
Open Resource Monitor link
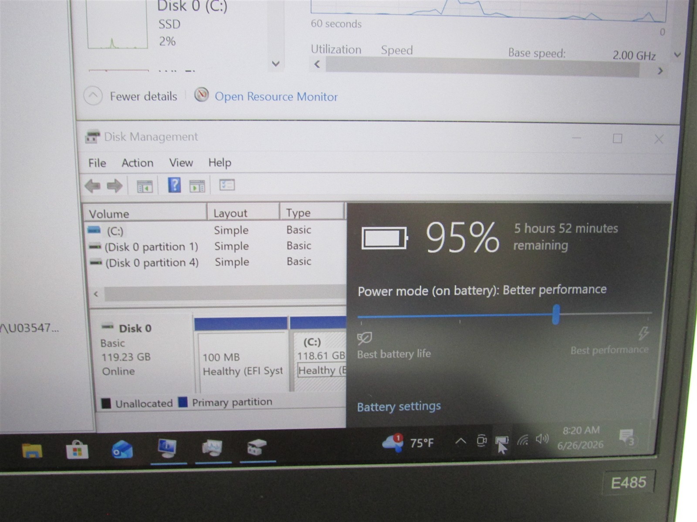pyautogui.click(x=276, y=97)
